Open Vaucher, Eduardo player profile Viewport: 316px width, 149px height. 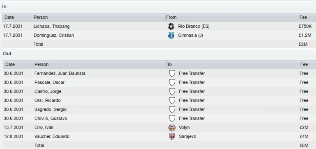[52, 137]
